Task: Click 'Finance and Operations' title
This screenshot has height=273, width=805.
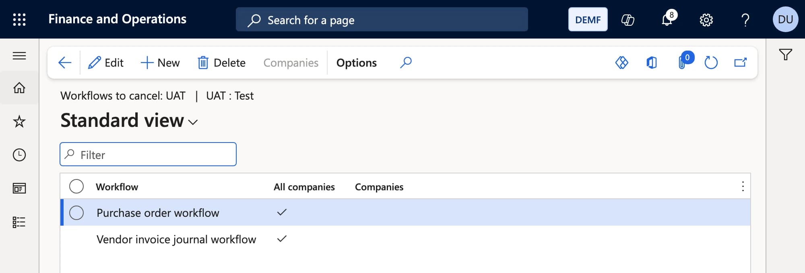Action: coord(117,19)
